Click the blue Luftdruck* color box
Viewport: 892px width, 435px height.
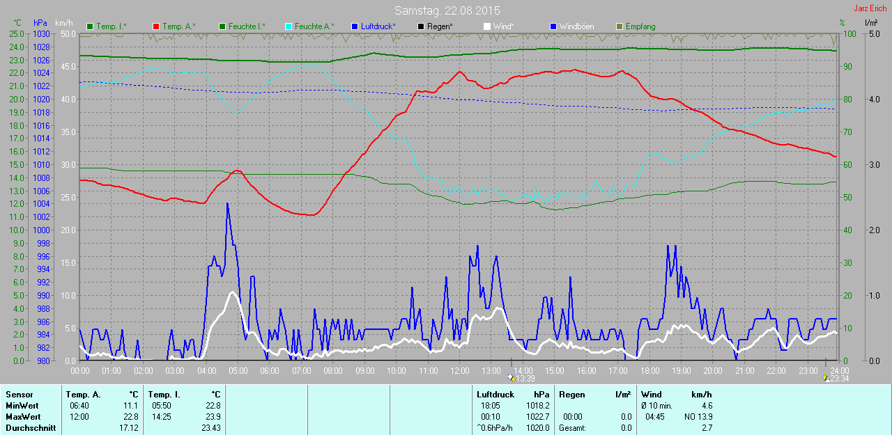click(x=355, y=26)
